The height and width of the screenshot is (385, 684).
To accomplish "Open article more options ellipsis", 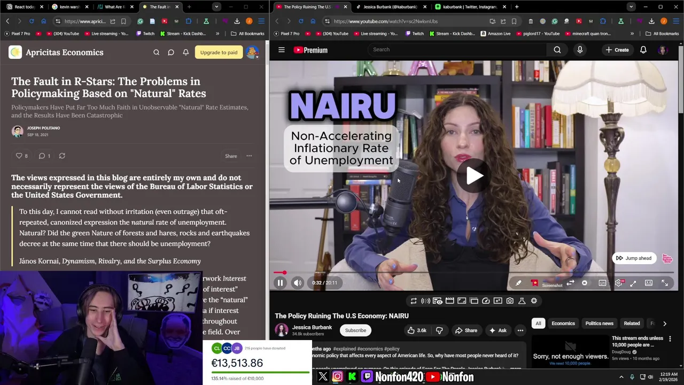I will 249,156.
